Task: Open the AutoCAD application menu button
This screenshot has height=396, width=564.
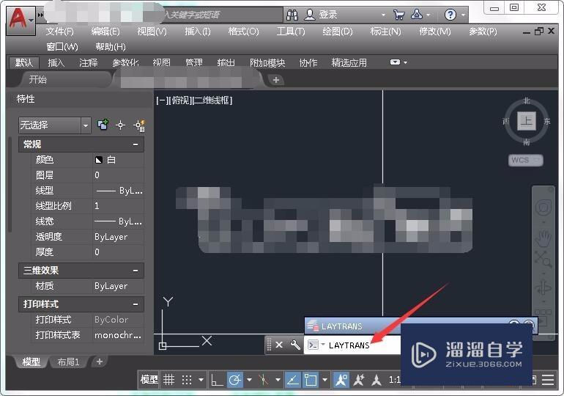Action: (21, 21)
